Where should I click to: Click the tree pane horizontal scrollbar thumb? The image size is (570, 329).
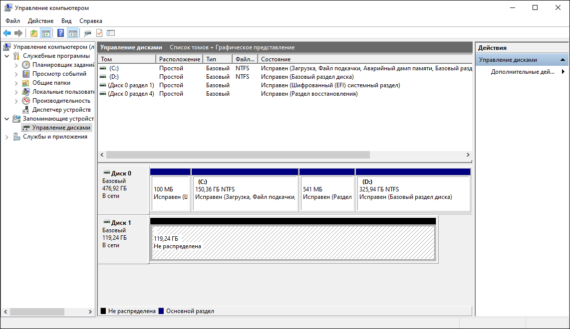pyautogui.click(x=37, y=312)
